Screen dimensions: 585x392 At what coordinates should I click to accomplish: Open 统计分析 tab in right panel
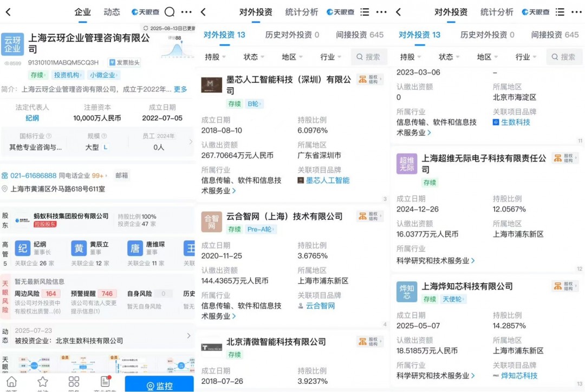[497, 12]
